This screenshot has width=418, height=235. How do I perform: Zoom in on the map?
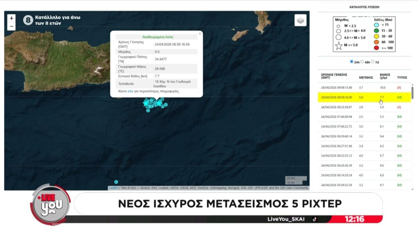point(11,18)
